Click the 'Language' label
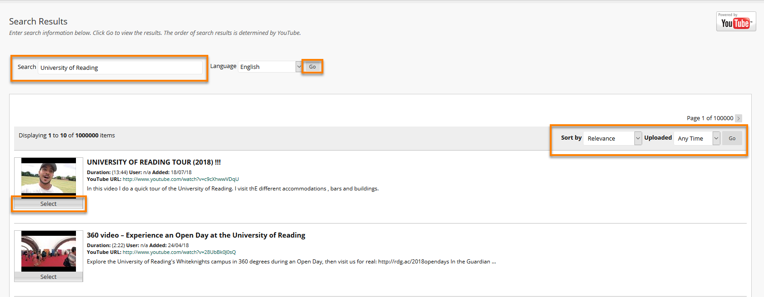This screenshot has height=297, width=764. [223, 66]
